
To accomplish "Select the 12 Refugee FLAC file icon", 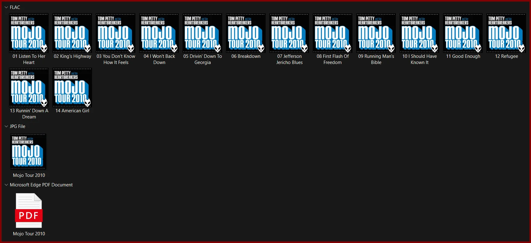I will pos(506,33).
